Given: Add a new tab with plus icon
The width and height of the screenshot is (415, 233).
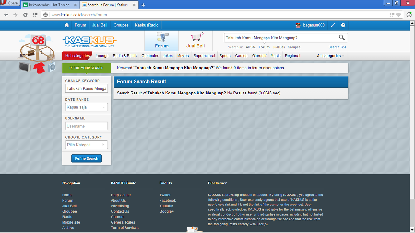Looking at the screenshot, I should tap(143, 5).
